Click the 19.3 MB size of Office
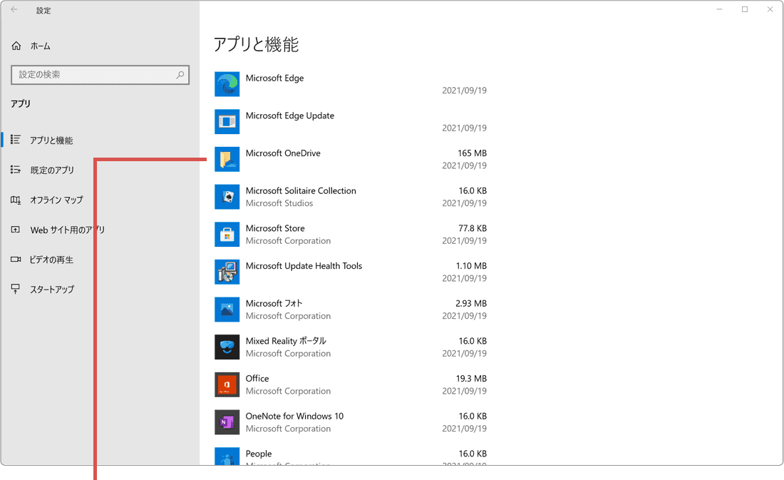Viewport: 784px width, 480px height. (x=471, y=379)
